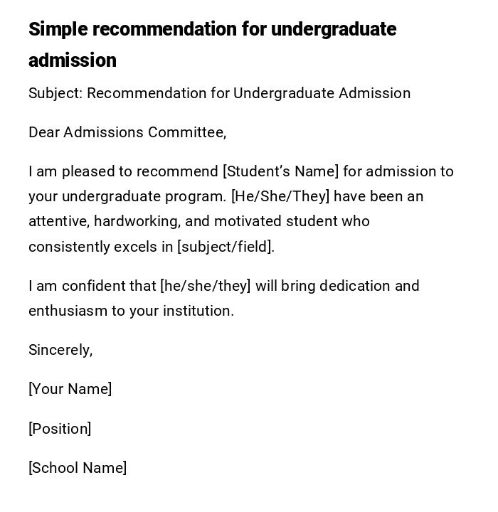Click the "Sincerely," closing line
Image resolution: width=498 pixels, height=512 pixels.
[x=60, y=350]
